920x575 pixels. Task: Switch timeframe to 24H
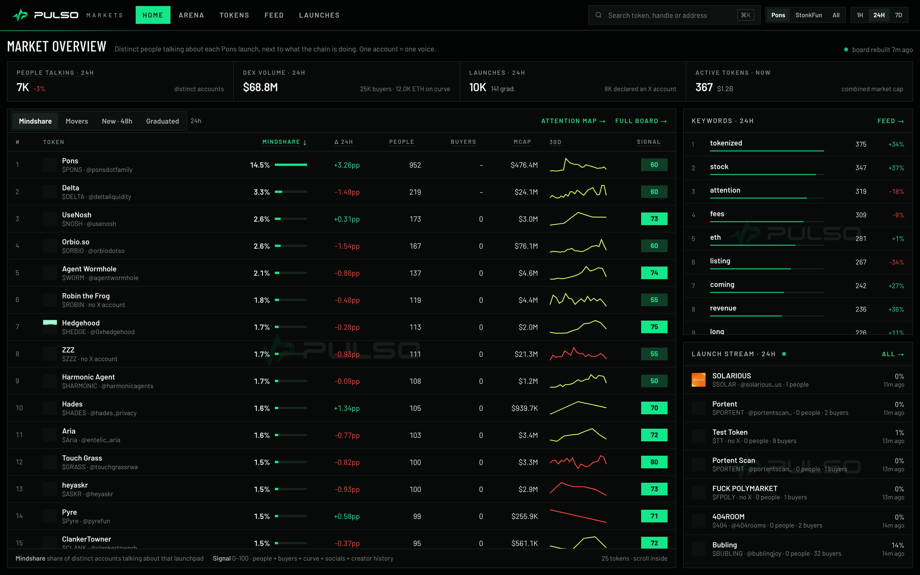click(879, 15)
